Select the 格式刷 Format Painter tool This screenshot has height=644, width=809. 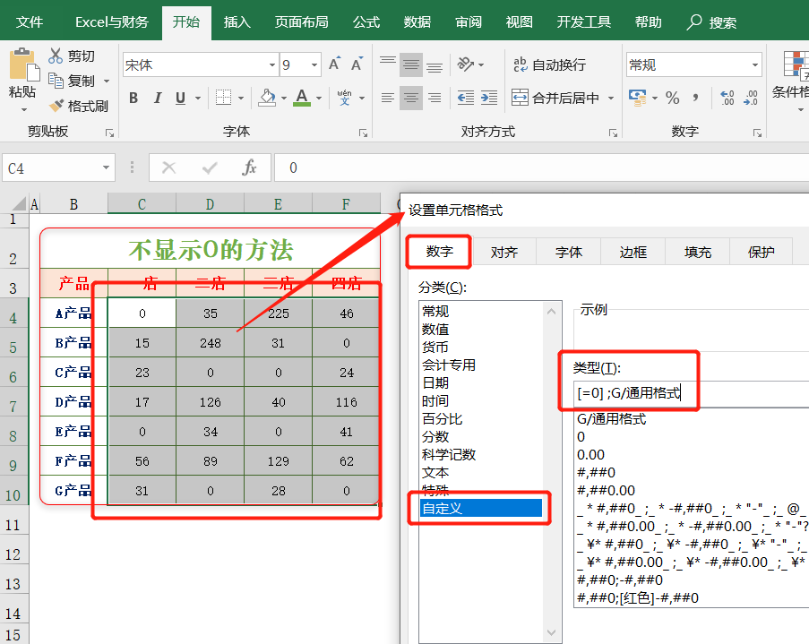pos(78,103)
